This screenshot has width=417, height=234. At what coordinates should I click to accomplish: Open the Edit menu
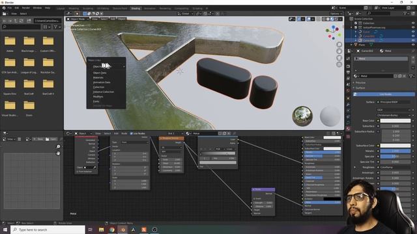click(17, 8)
